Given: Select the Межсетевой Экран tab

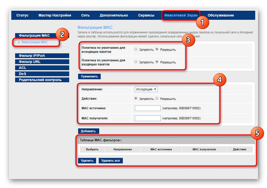Looking at the screenshot, I should [181, 15].
